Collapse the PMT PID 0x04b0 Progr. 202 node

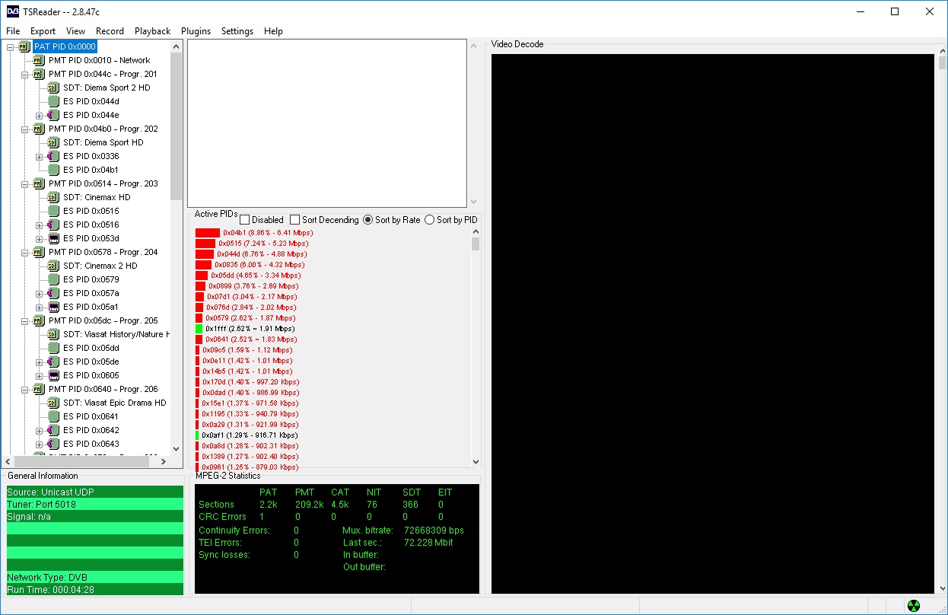click(x=25, y=129)
